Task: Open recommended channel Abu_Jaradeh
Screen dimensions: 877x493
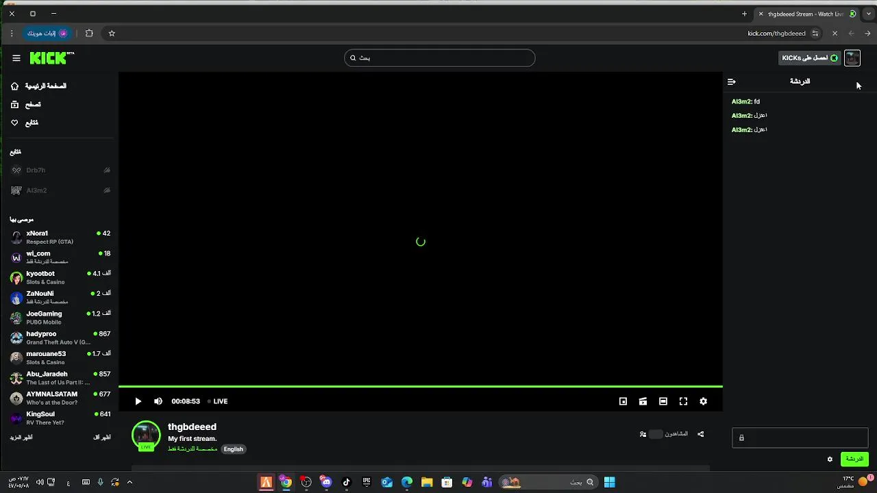Action: [x=60, y=378]
